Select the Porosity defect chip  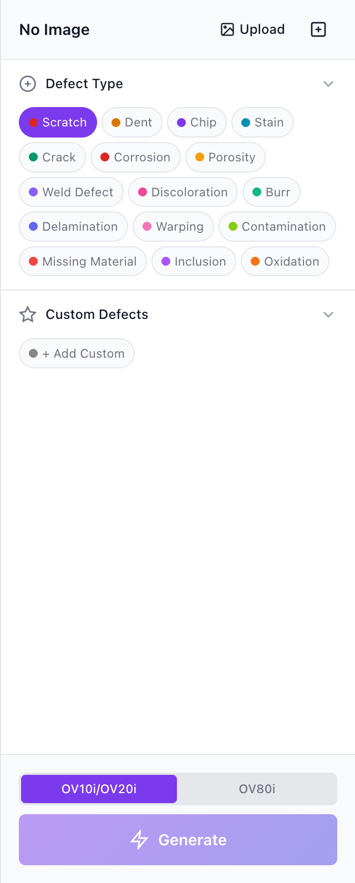(225, 158)
